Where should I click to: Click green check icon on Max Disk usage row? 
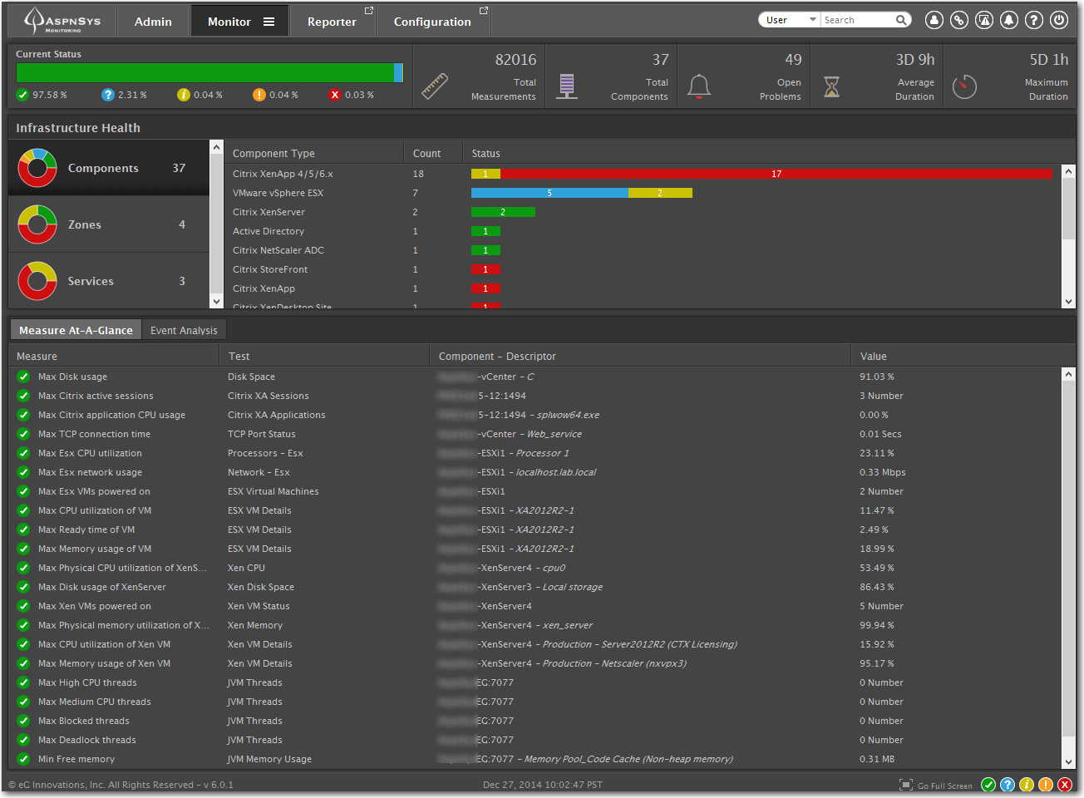coord(23,377)
